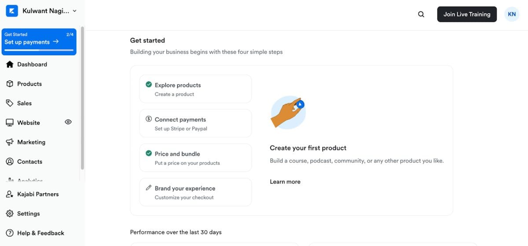Select the Brand your experience step
528x246 pixels.
coord(195,192)
